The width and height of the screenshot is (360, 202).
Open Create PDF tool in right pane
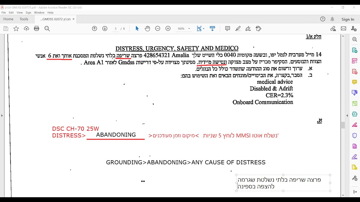355,72
